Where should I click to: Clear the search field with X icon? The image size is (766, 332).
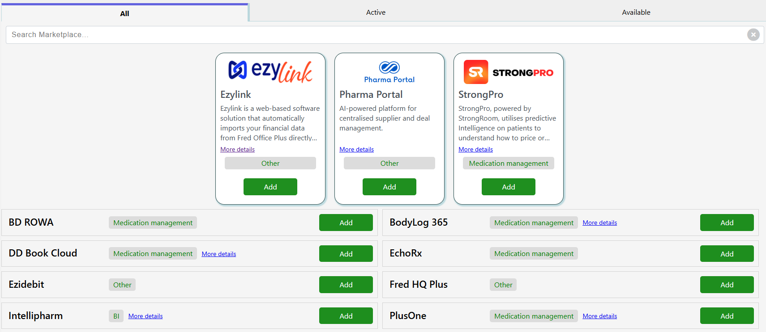pyautogui.click(x=753, y=35)
